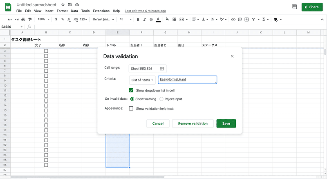The height and width of the screenshot is (179, 327).
Task: Open the select data range grid icon
Action: coord(162,69)
